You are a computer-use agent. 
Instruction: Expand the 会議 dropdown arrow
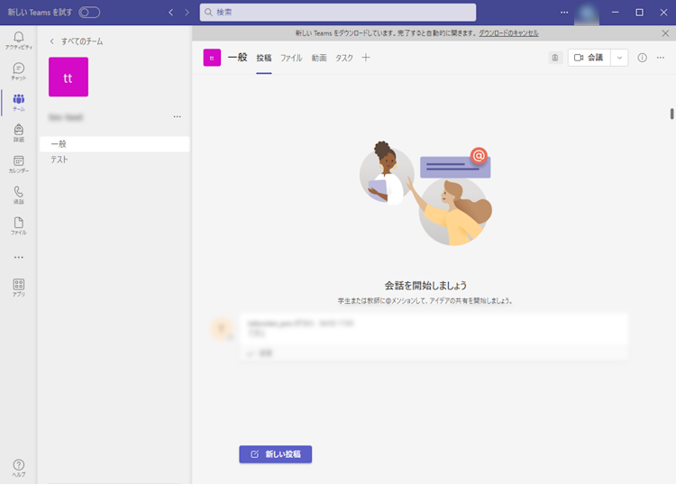point(619,58)
